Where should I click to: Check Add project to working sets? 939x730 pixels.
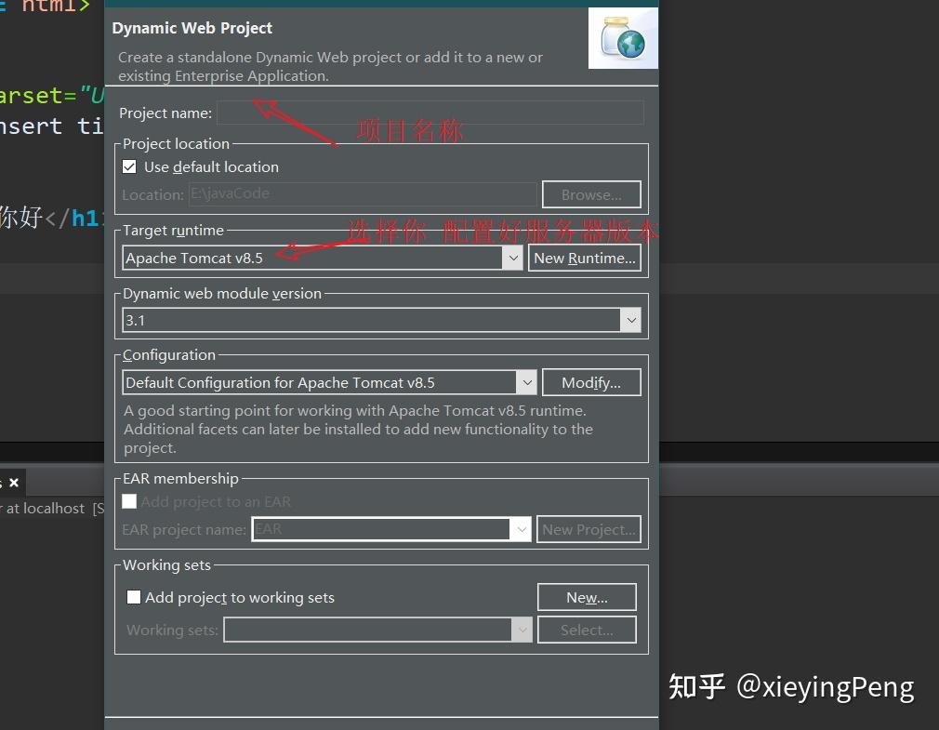point(133,597)
